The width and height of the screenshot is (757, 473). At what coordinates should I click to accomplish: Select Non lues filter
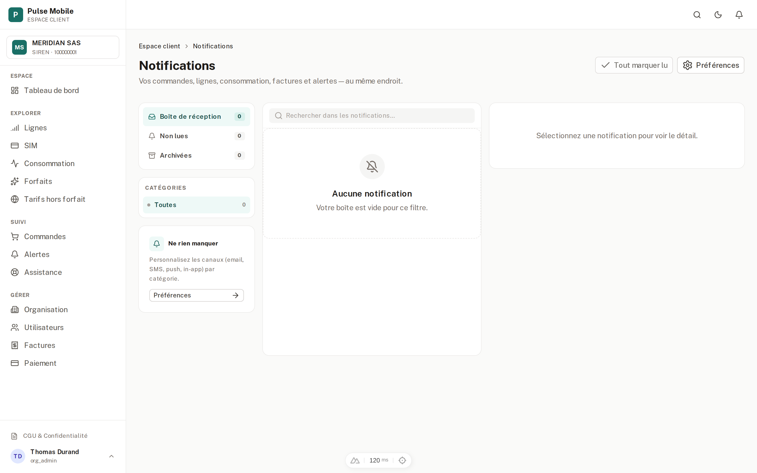196,136
